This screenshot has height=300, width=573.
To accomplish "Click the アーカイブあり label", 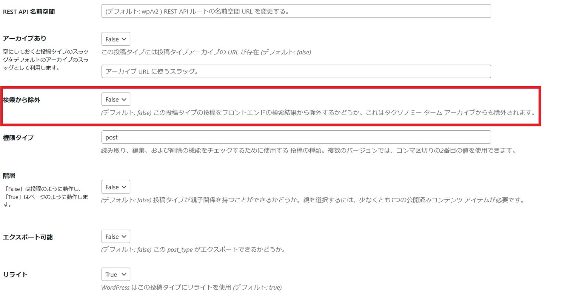I will [24, 38].
